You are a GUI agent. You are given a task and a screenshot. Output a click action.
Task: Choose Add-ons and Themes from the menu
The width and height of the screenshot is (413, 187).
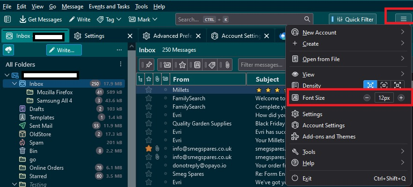(329, 137)
